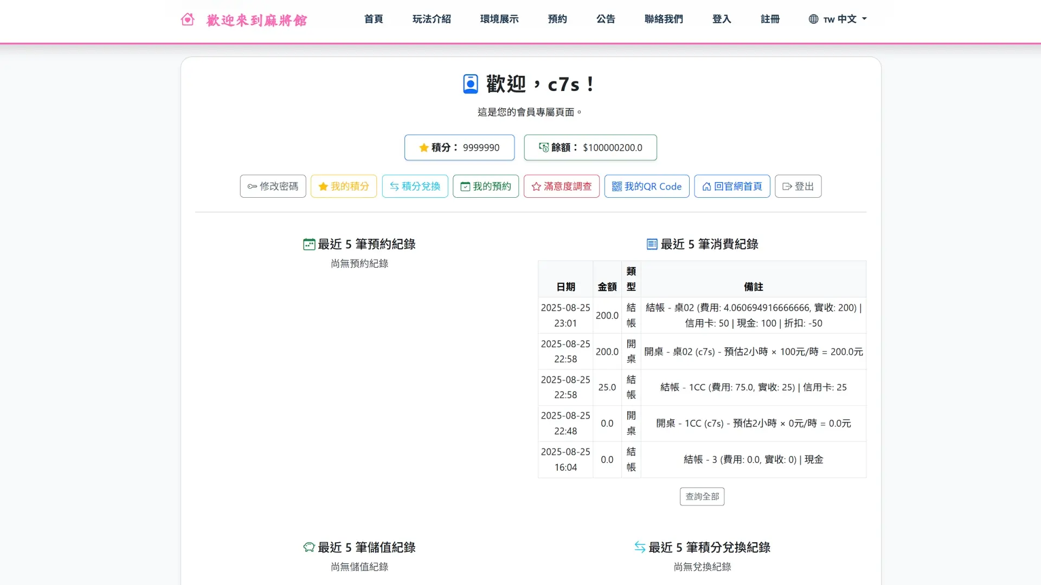This screenshot has height=585, width=1041.
Task: Click 回官網首頁 button
Action: pos(732,186)
